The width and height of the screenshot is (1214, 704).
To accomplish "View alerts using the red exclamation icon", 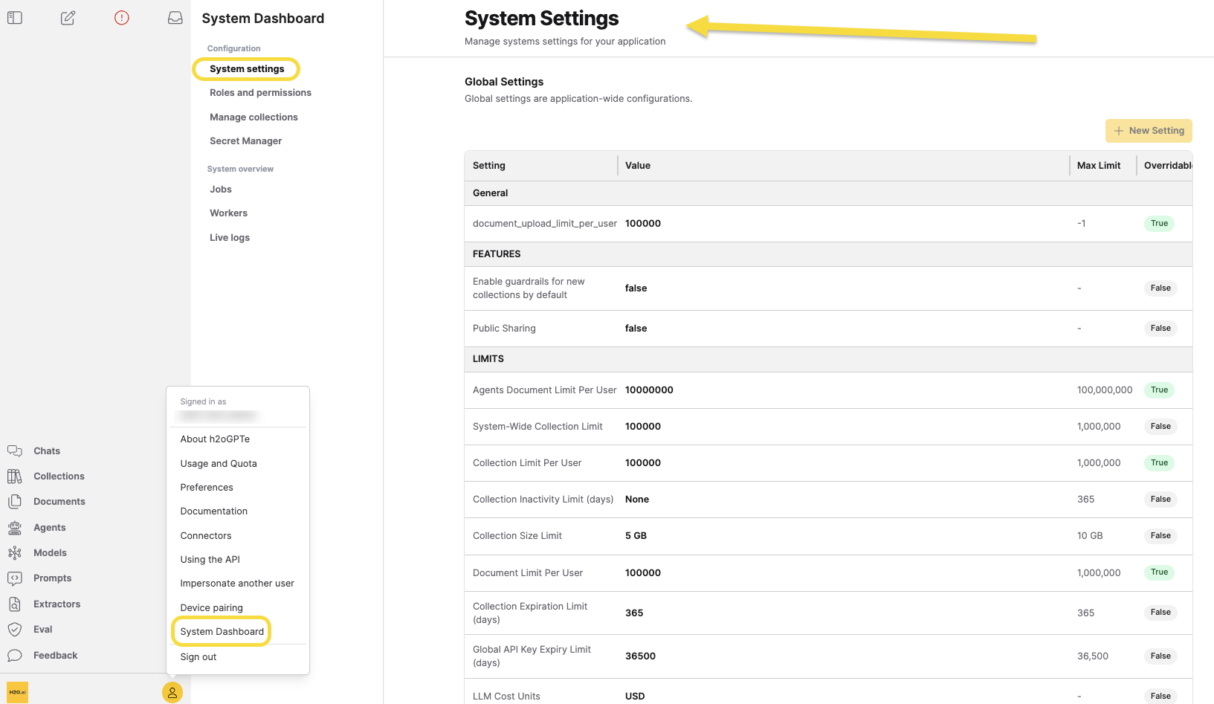I will tap(121, 17).
